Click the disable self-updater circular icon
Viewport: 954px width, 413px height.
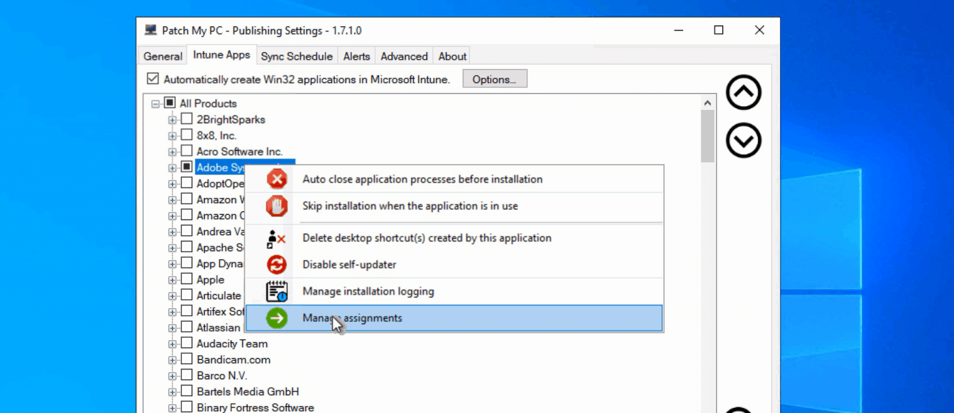(277, 264)
